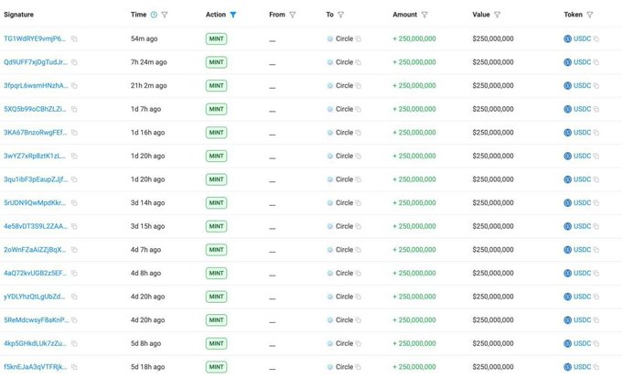Open the Amount column filter

click(x=424, y=15)
